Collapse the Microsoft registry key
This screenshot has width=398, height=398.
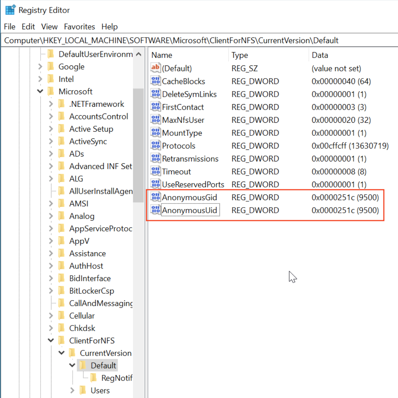(x=40, y=92)
